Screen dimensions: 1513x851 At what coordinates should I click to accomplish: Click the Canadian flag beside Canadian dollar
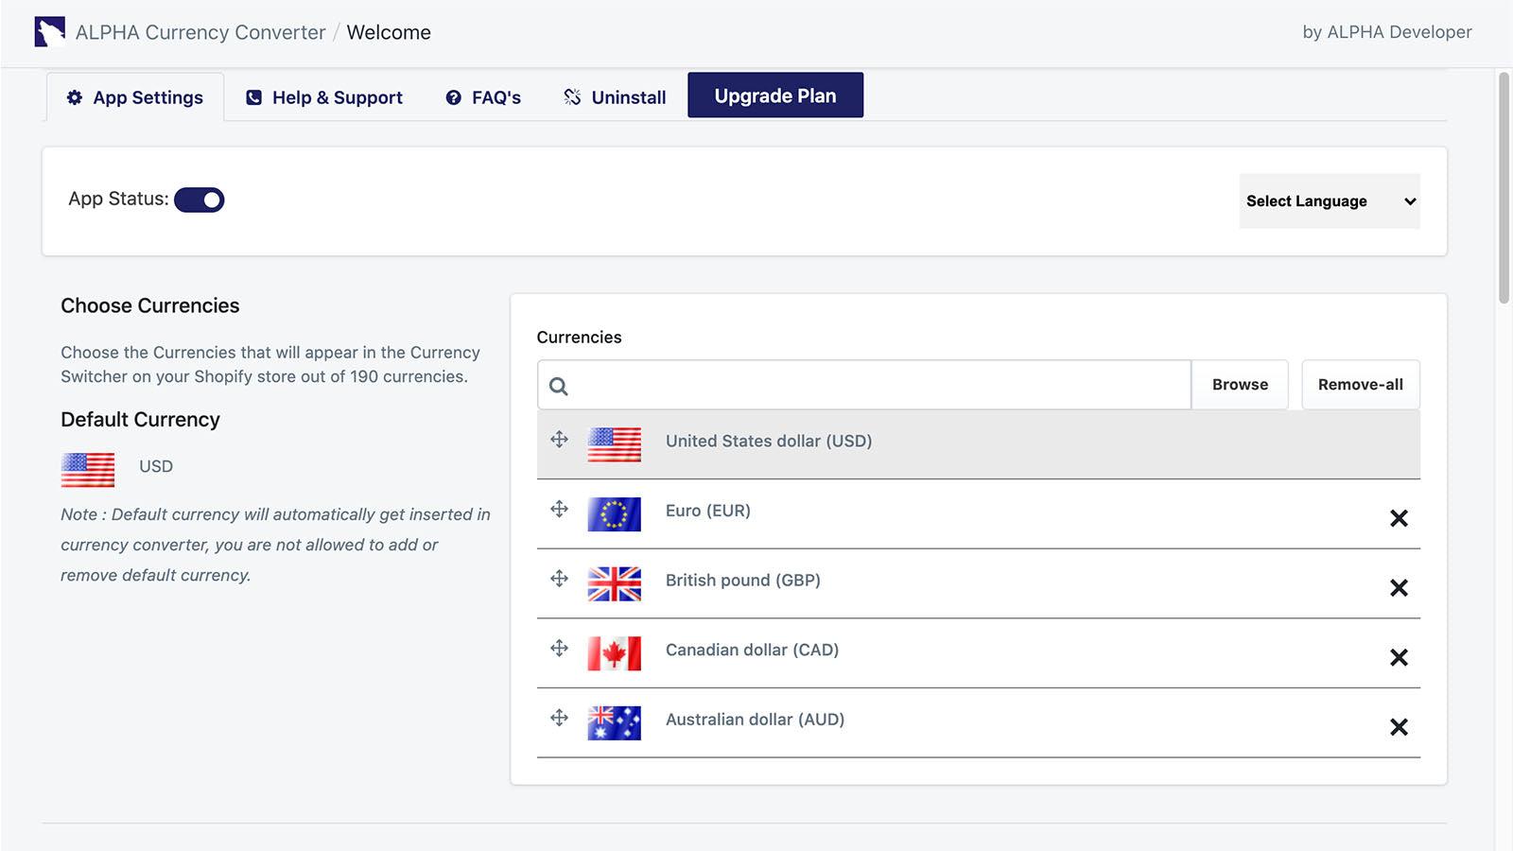615,652
